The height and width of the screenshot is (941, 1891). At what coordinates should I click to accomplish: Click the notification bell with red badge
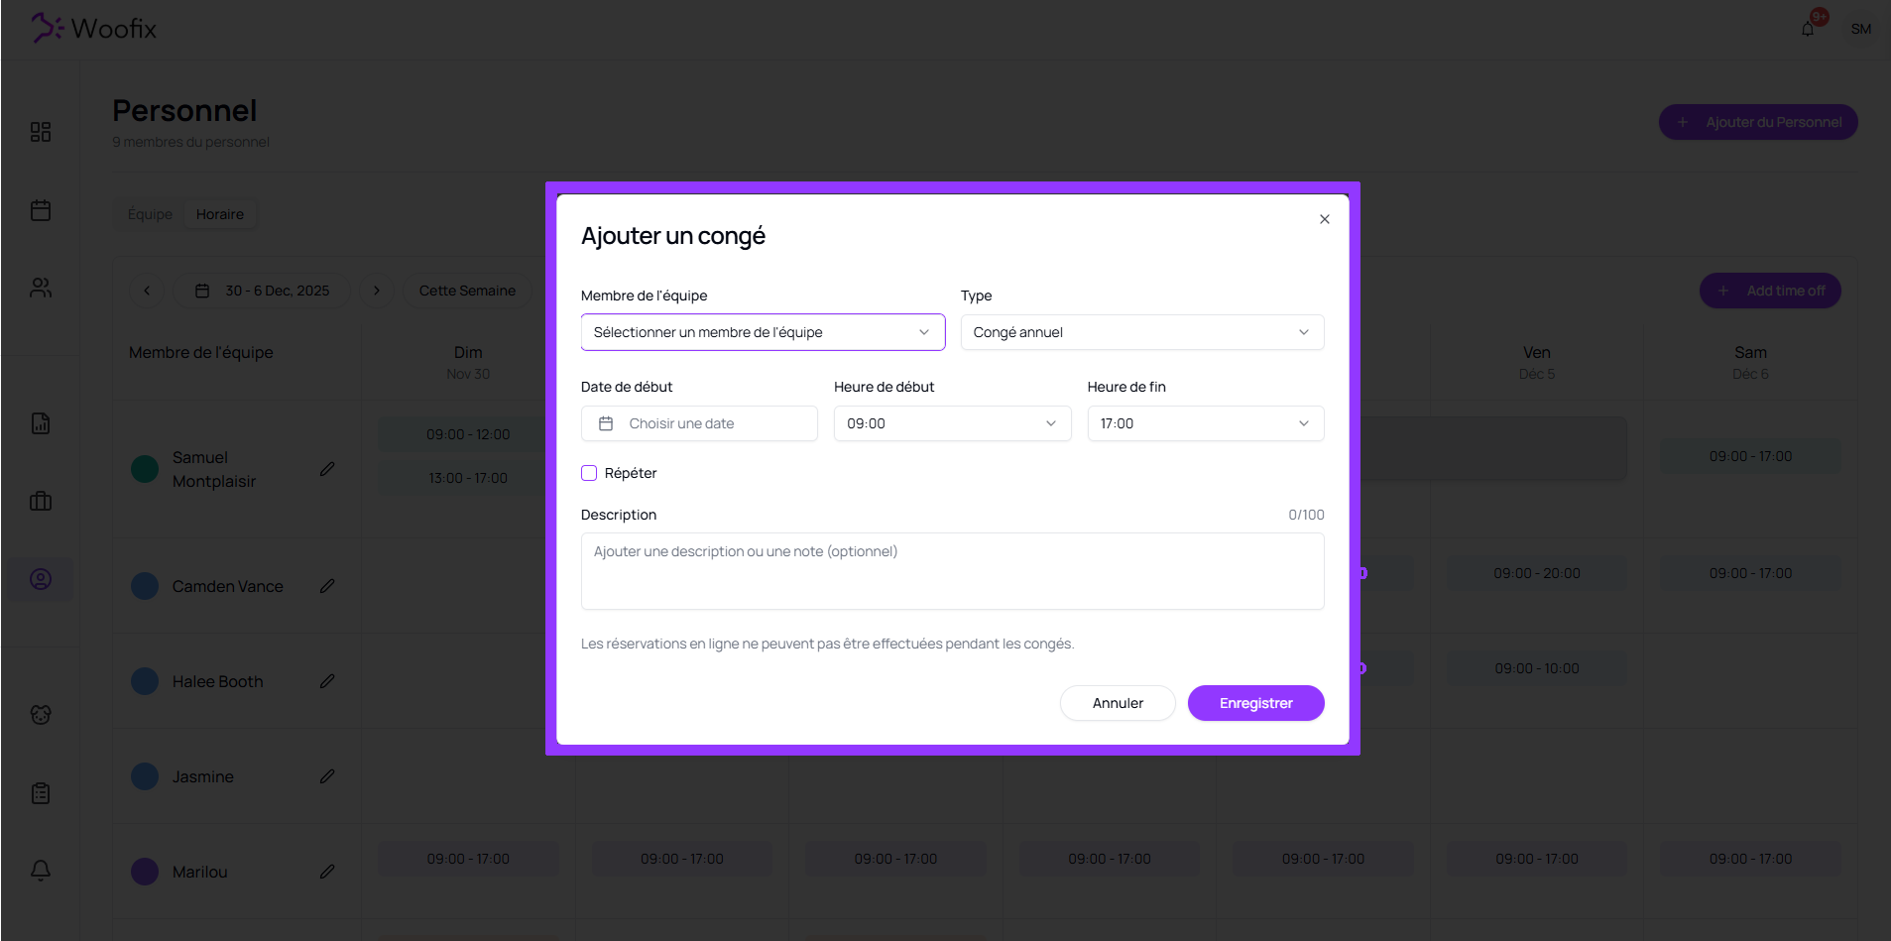tap(1808, 29)
